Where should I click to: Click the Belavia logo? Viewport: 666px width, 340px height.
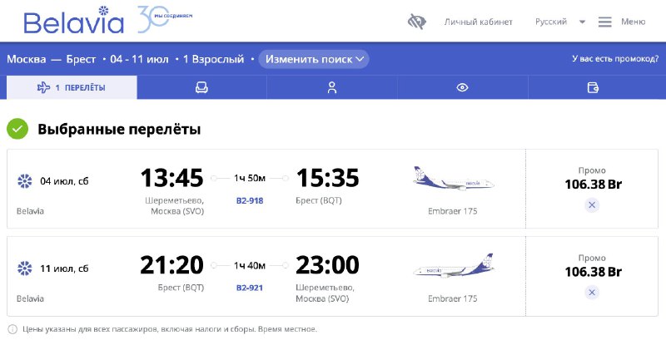[72, 22]
